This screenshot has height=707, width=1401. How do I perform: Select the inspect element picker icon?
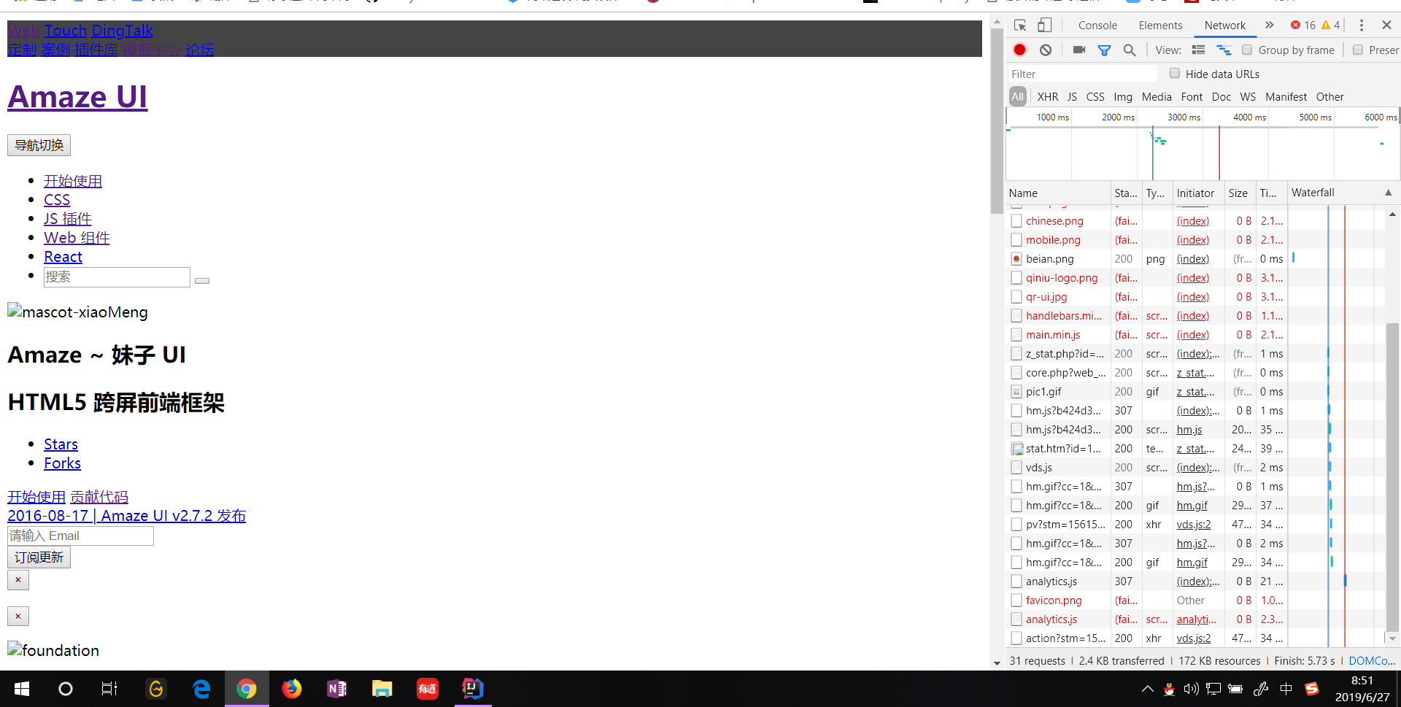click(1020, 26)
